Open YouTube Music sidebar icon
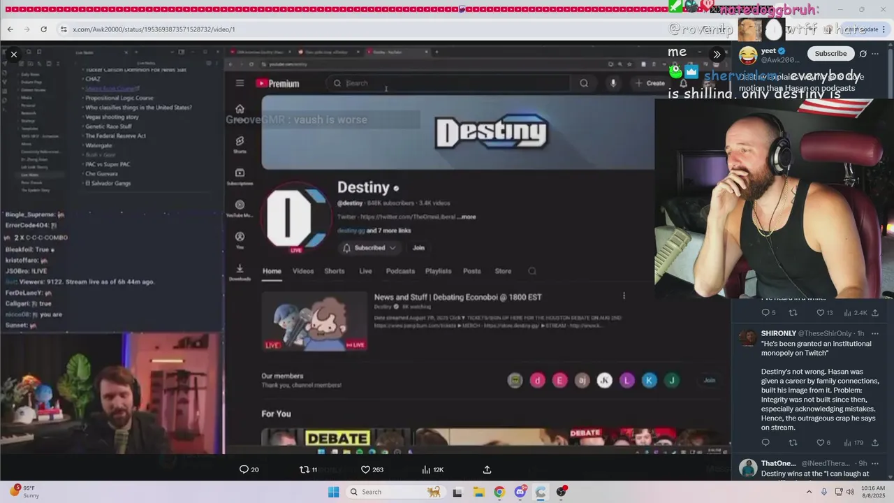Screen dimensions: 894x503 tap(240, 209)
